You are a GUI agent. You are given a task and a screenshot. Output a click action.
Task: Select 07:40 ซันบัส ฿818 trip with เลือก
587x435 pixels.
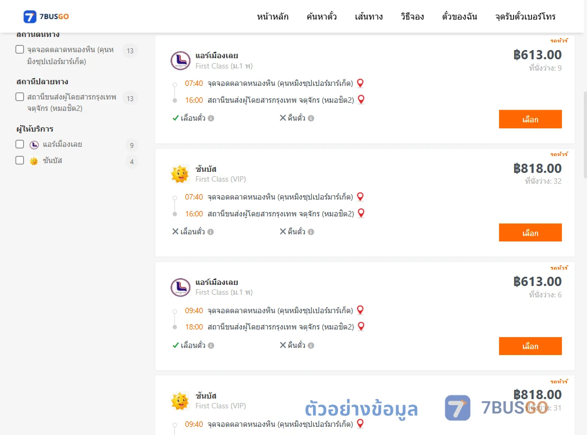coord(530,233)
